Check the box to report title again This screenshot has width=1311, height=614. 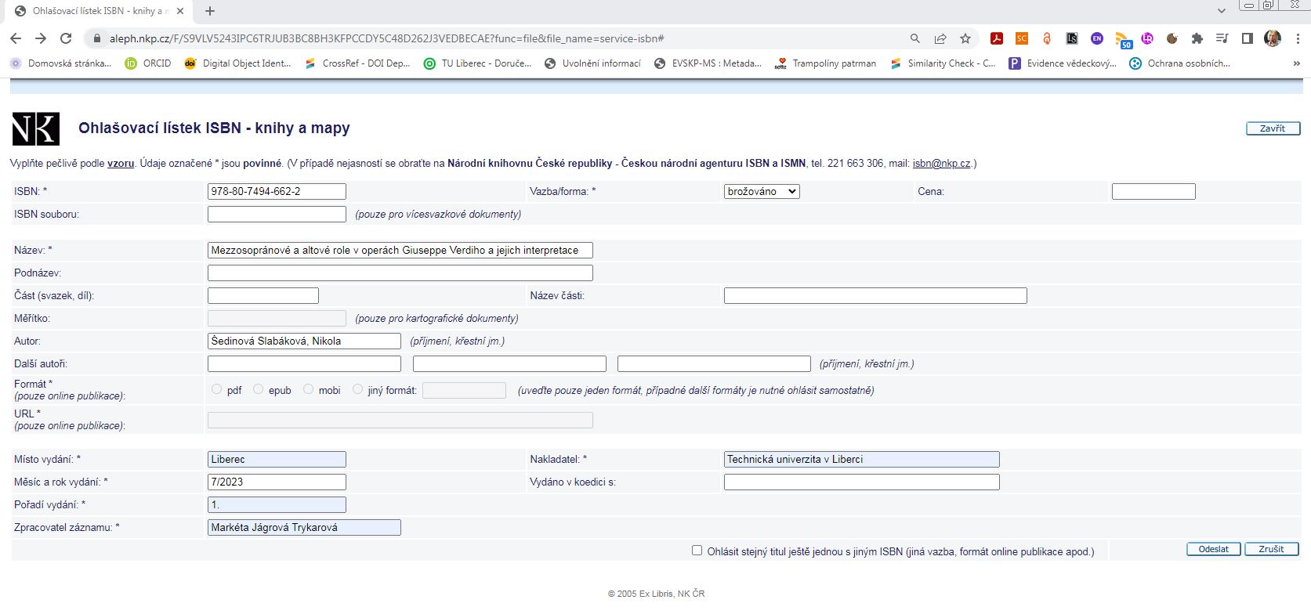[x=697, y=551]
